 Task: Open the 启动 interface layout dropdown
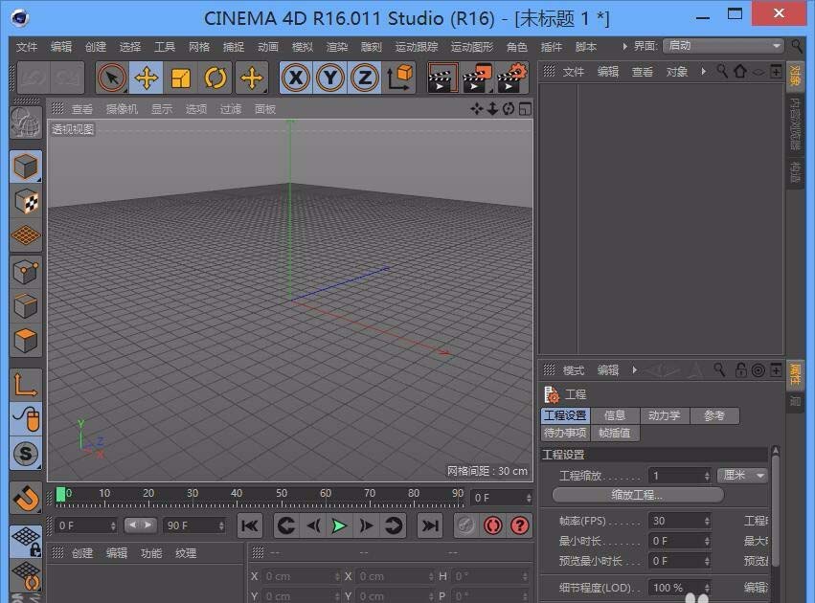pyautogui.click(x=723, y=45)
